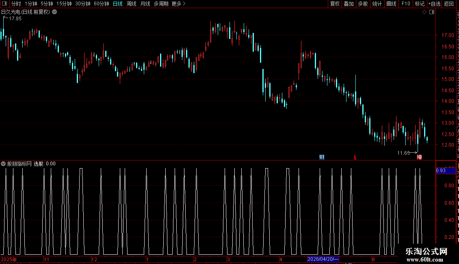
Task: Click the 17.00 price axis label
Action: pyautogui.click(x=448, y=35)
